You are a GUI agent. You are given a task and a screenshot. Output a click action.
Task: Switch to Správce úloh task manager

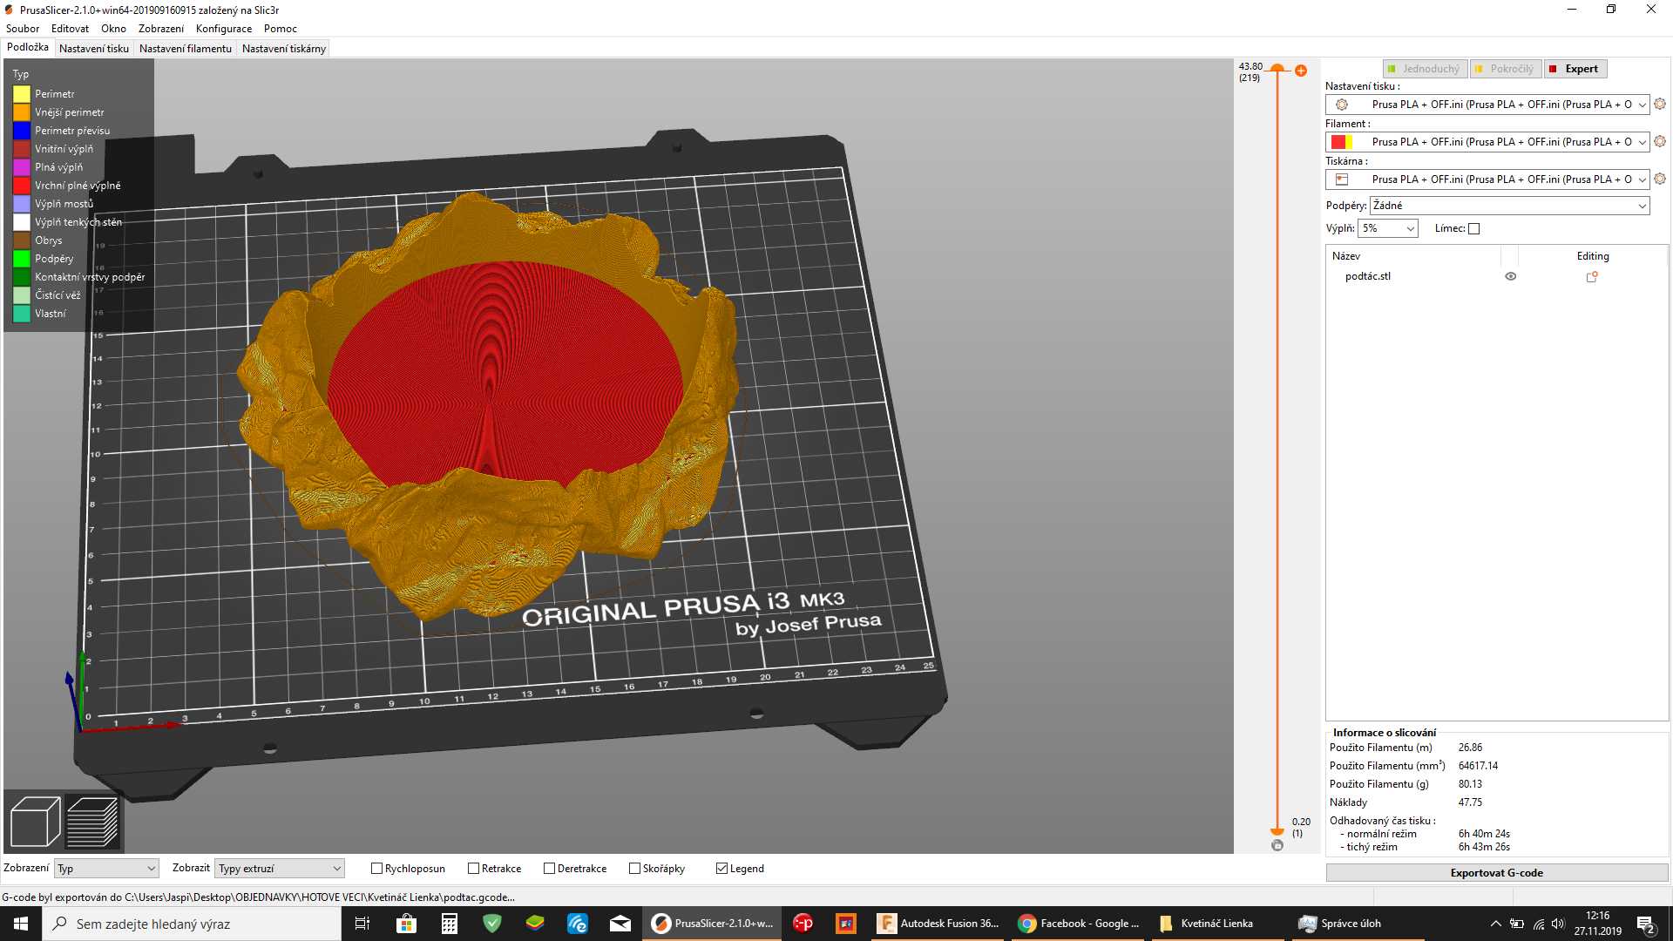[x=1359, y=924]
